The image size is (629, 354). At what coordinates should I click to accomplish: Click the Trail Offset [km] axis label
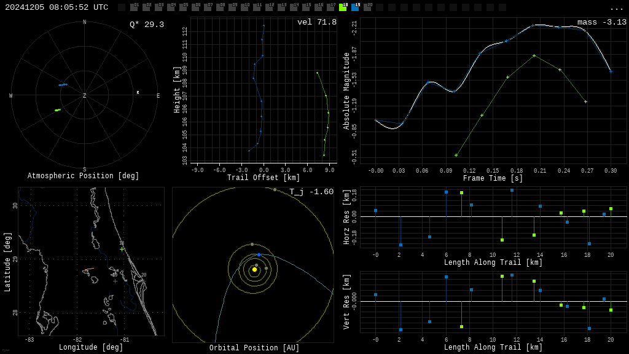(x=264, y=178)
